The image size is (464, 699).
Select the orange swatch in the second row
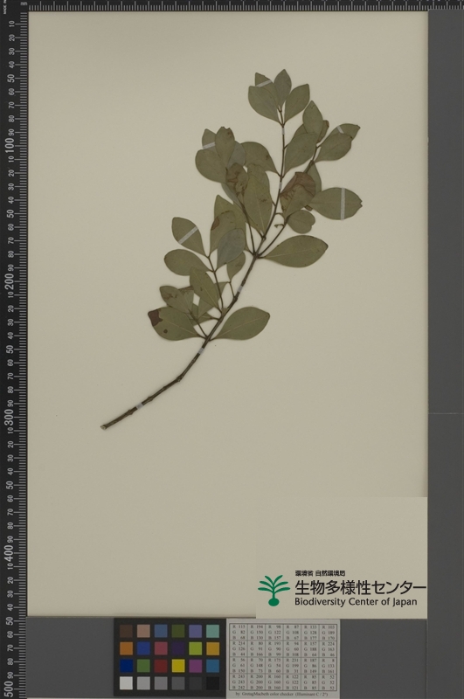click(x=126, y=648)
